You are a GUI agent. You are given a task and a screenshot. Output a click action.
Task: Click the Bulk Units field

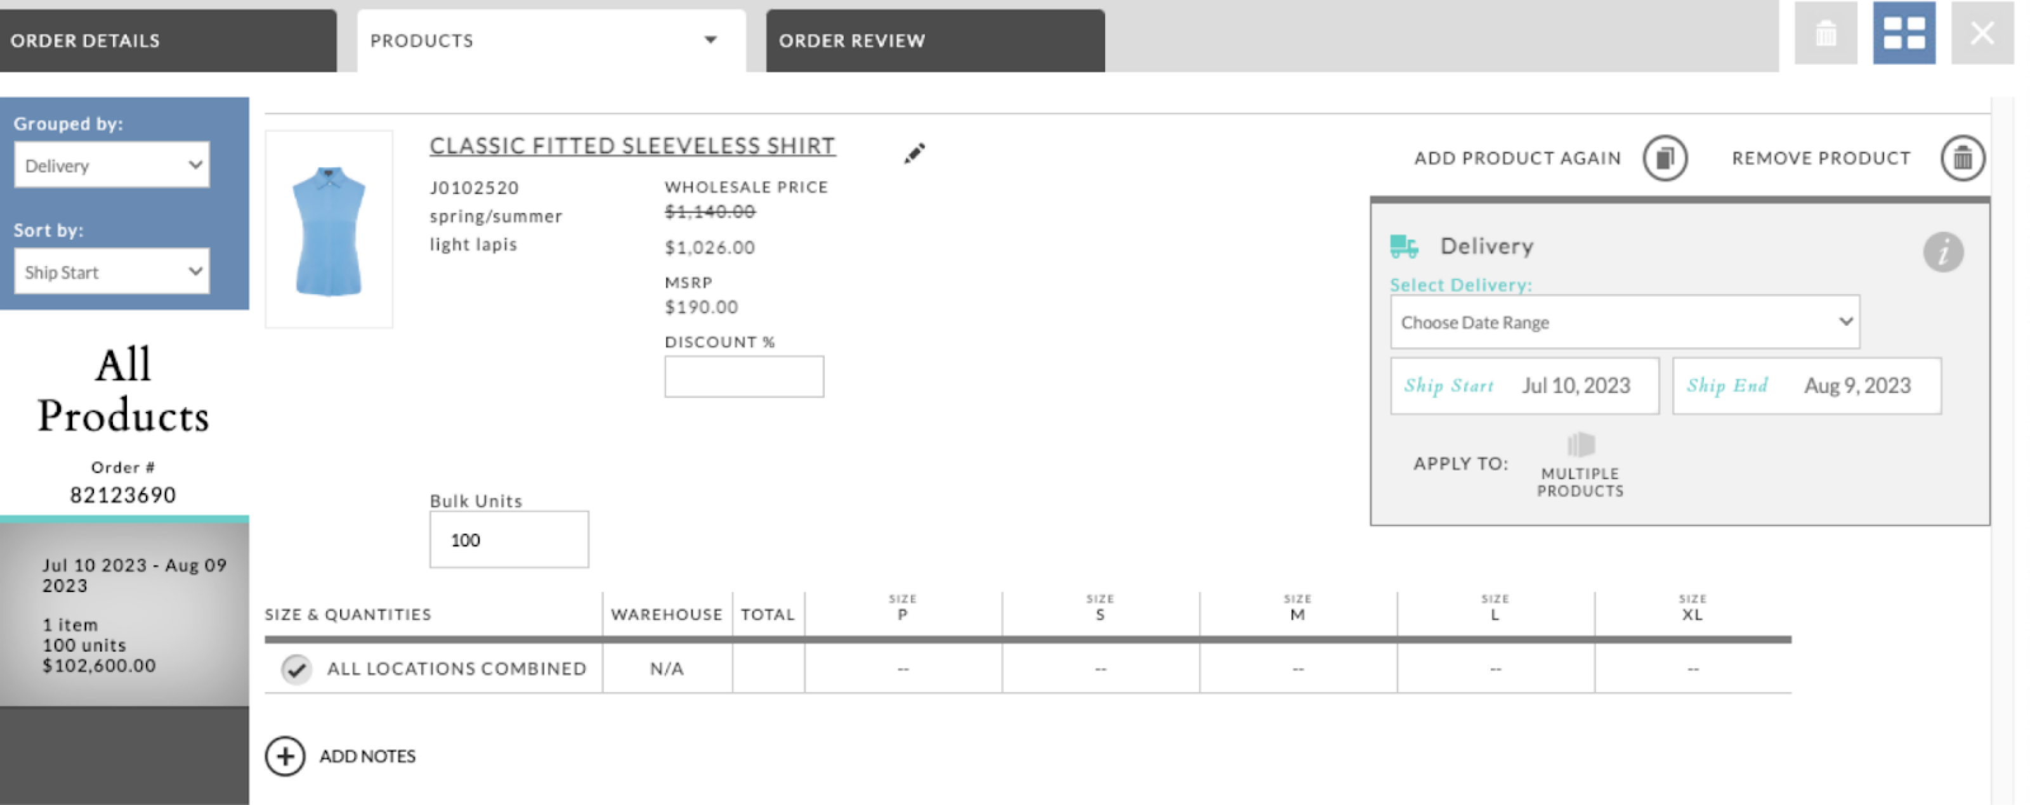pyautogui.click(x=508, y=539)
